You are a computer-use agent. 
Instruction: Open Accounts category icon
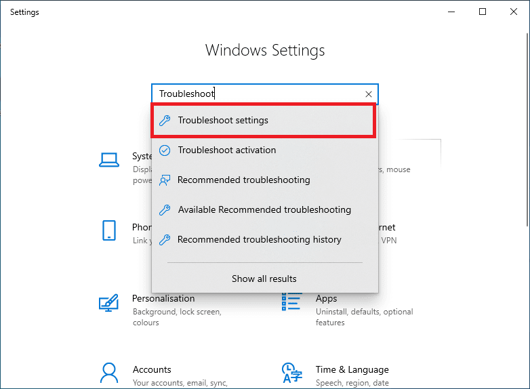[x=109, y=373]
